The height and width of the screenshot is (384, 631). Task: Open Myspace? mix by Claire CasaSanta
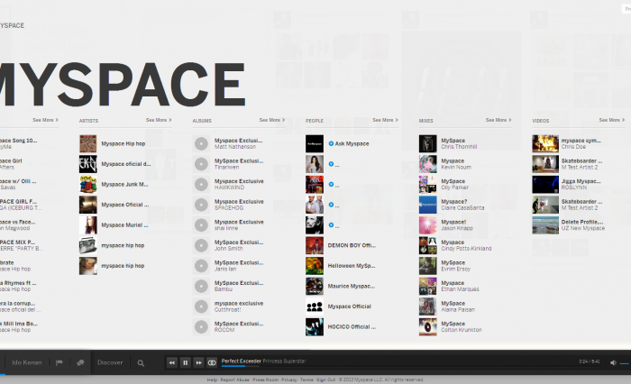point(428,205)
